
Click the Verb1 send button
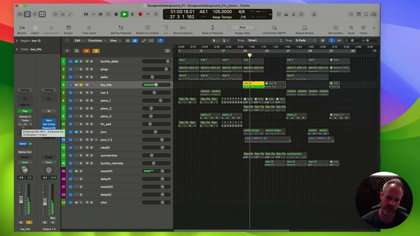pyautogui.click(x=23, y=144)
